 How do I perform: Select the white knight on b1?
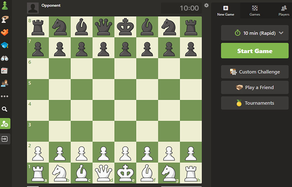[x=60, y=173]
